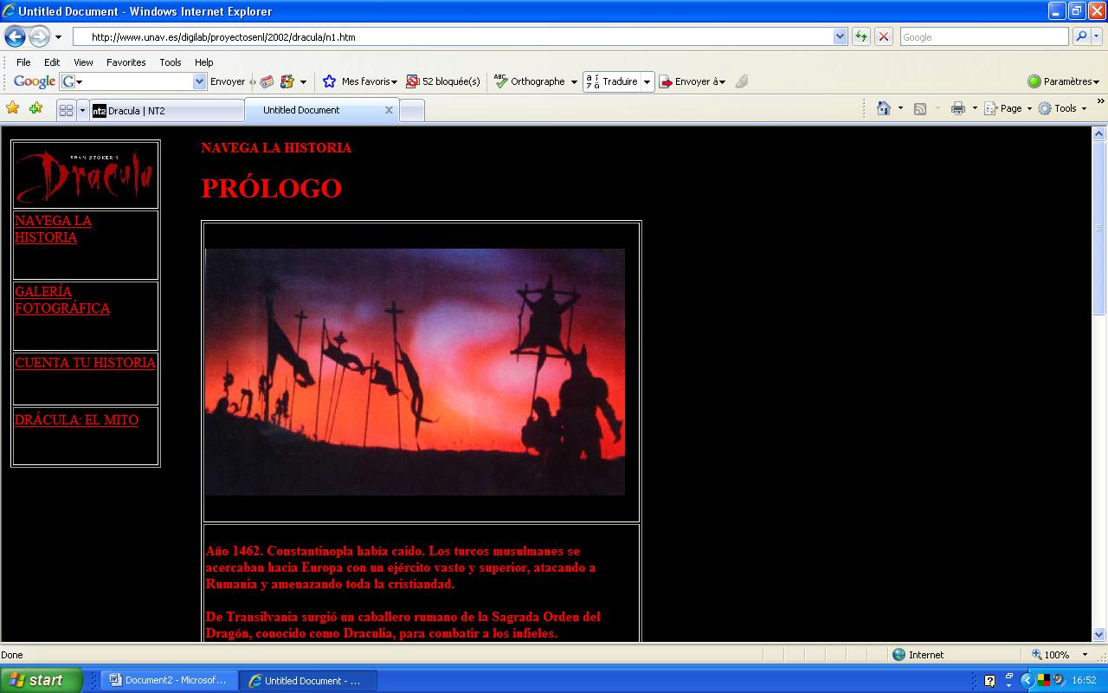Screen dimensions: 1108x693
Task: Click the magnifier search icon
Action: pos(1080,37)
